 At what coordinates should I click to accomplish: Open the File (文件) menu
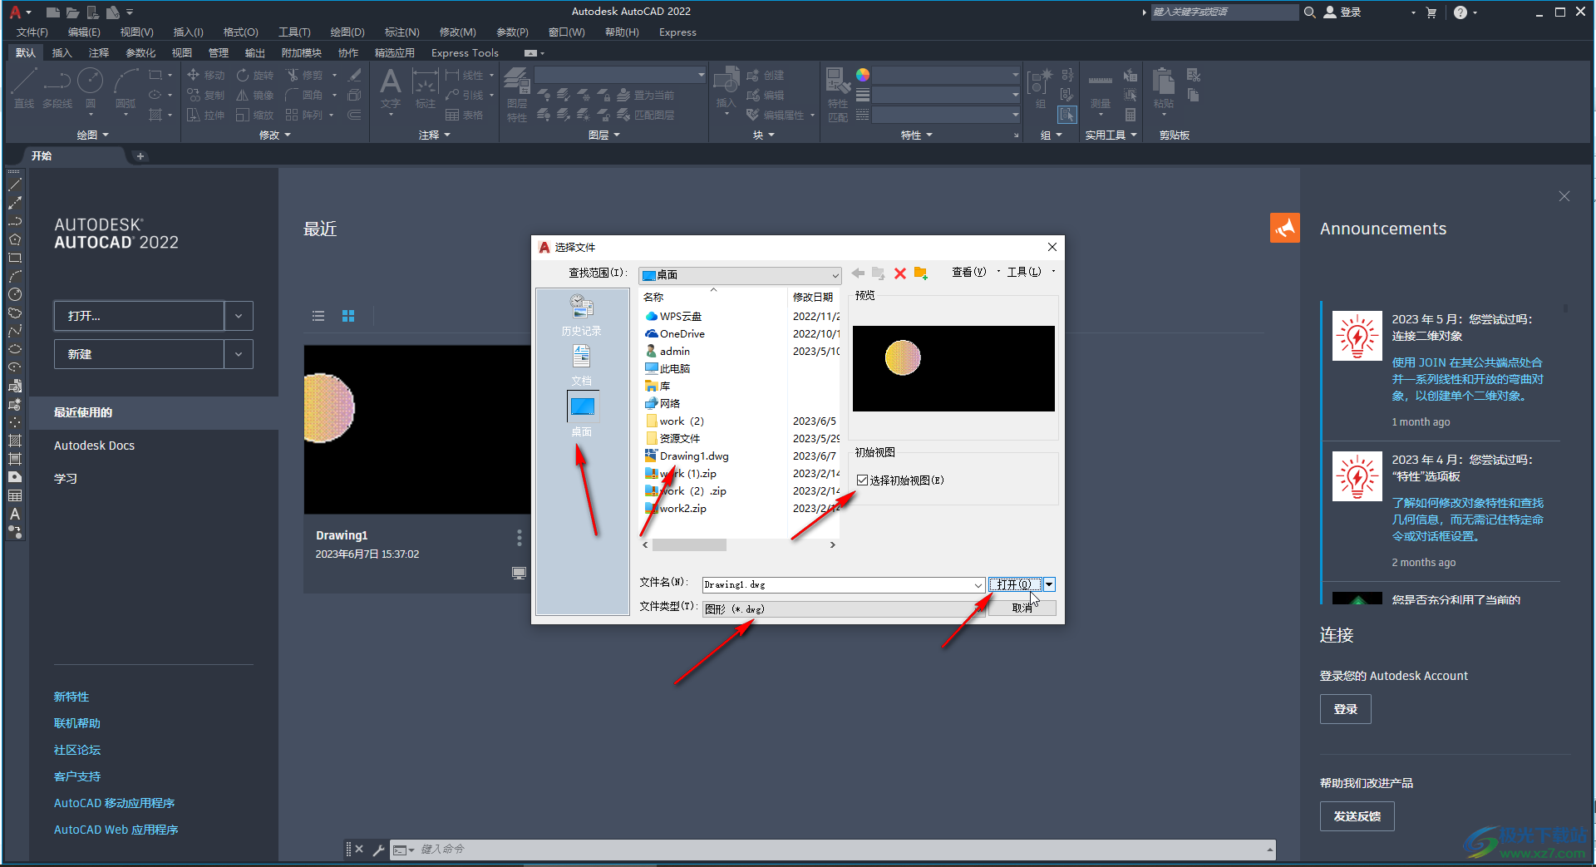point(32,32)
